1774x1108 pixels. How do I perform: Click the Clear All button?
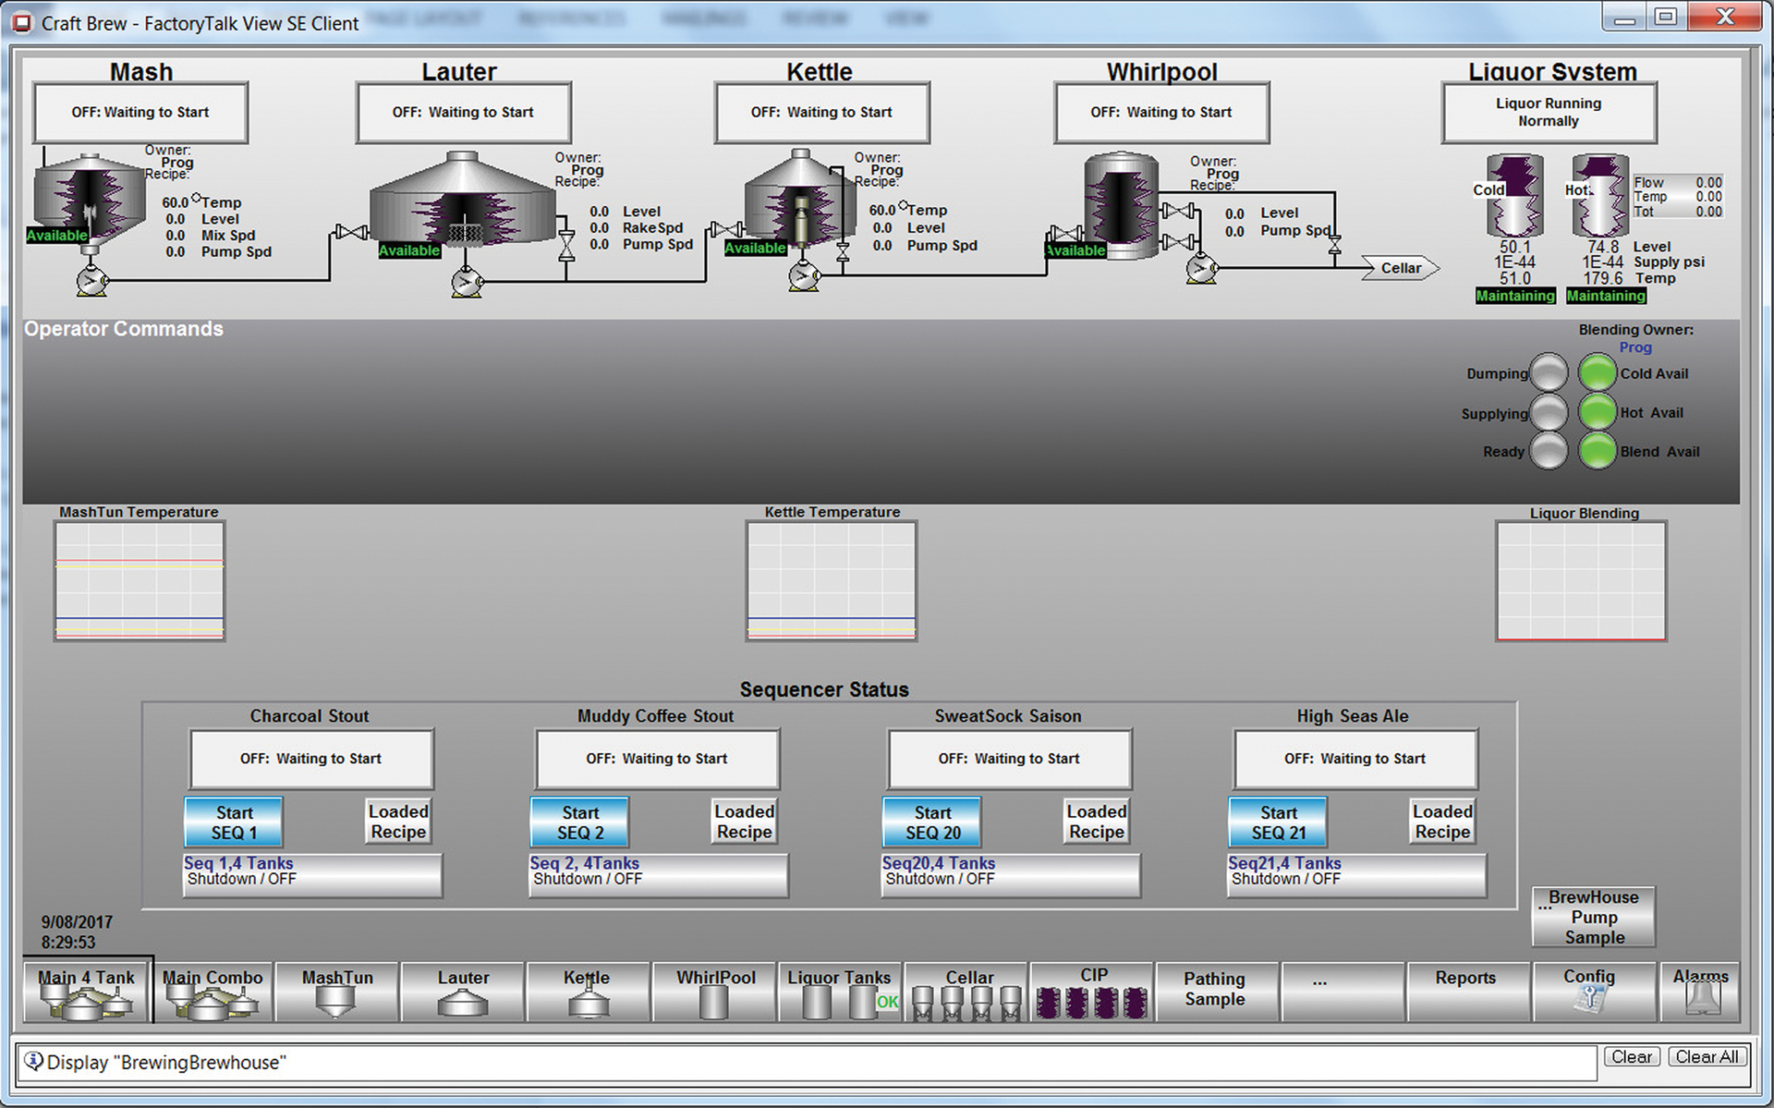tap(1707, 1057)
